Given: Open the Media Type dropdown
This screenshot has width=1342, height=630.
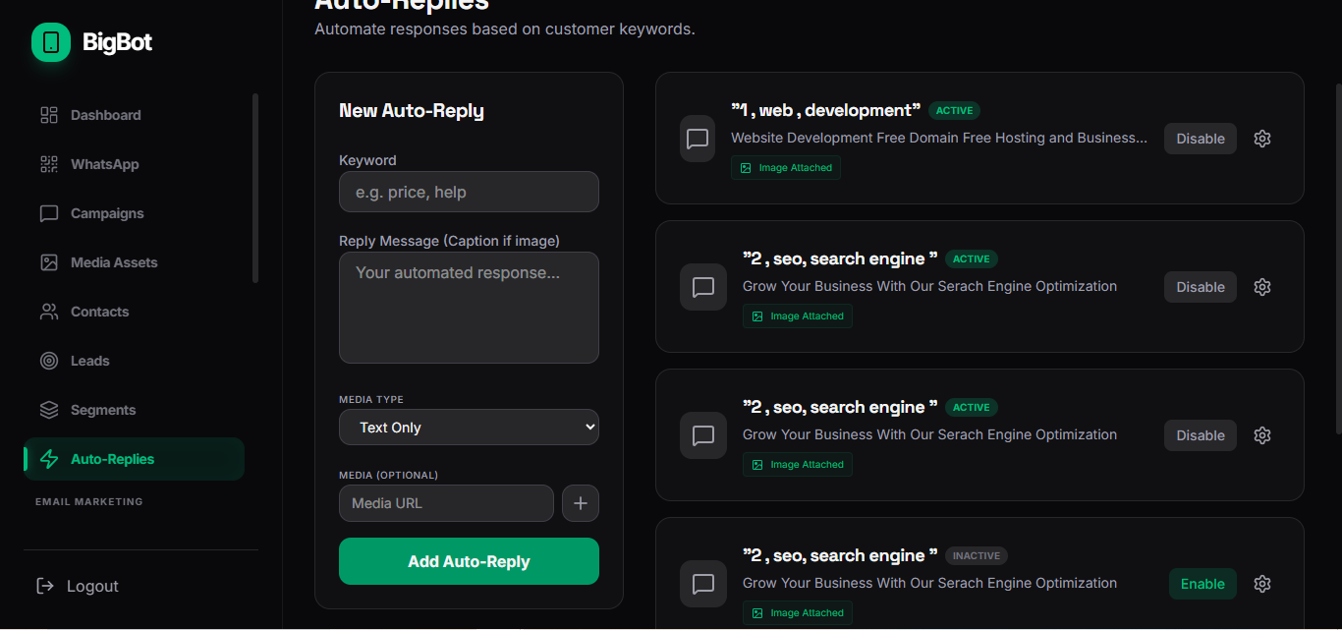Looking at the screenshot, I should 469,428.
